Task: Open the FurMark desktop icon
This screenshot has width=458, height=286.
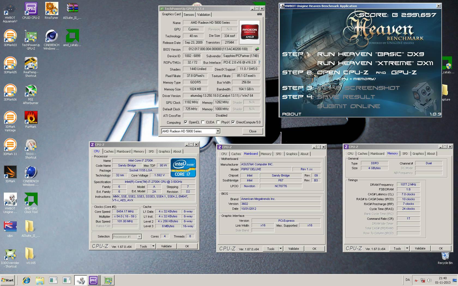Action: [31, 120]
